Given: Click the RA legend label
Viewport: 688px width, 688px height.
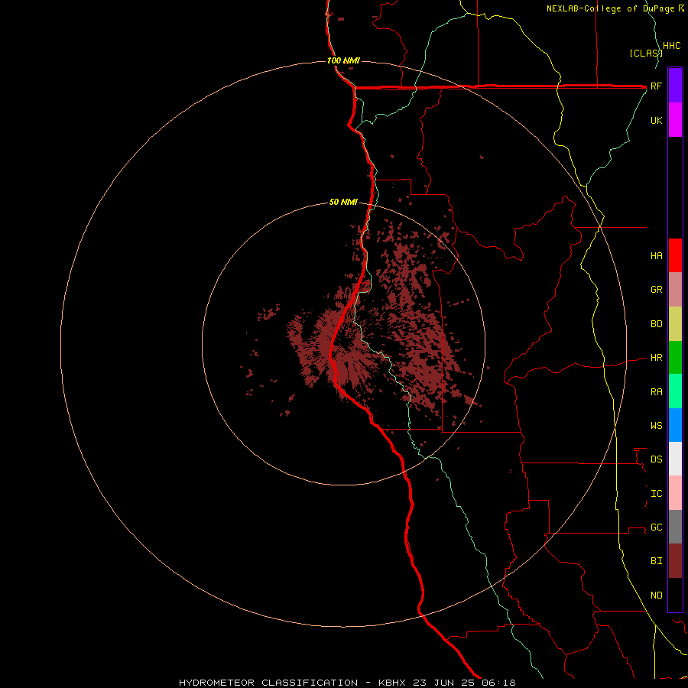Looking at the screenshot, I should 657,391.
